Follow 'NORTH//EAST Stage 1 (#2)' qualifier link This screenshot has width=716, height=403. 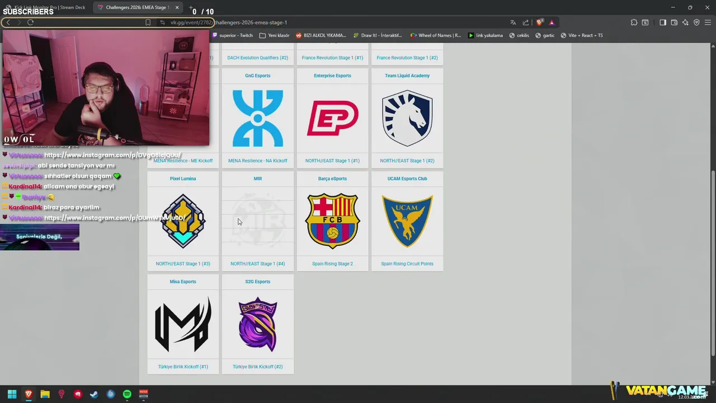pos(407,161)
